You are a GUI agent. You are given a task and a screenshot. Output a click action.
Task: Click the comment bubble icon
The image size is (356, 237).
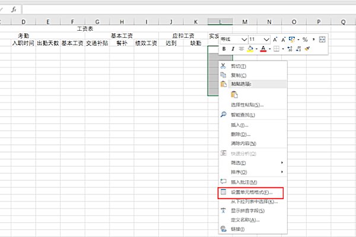click(224, 181)
